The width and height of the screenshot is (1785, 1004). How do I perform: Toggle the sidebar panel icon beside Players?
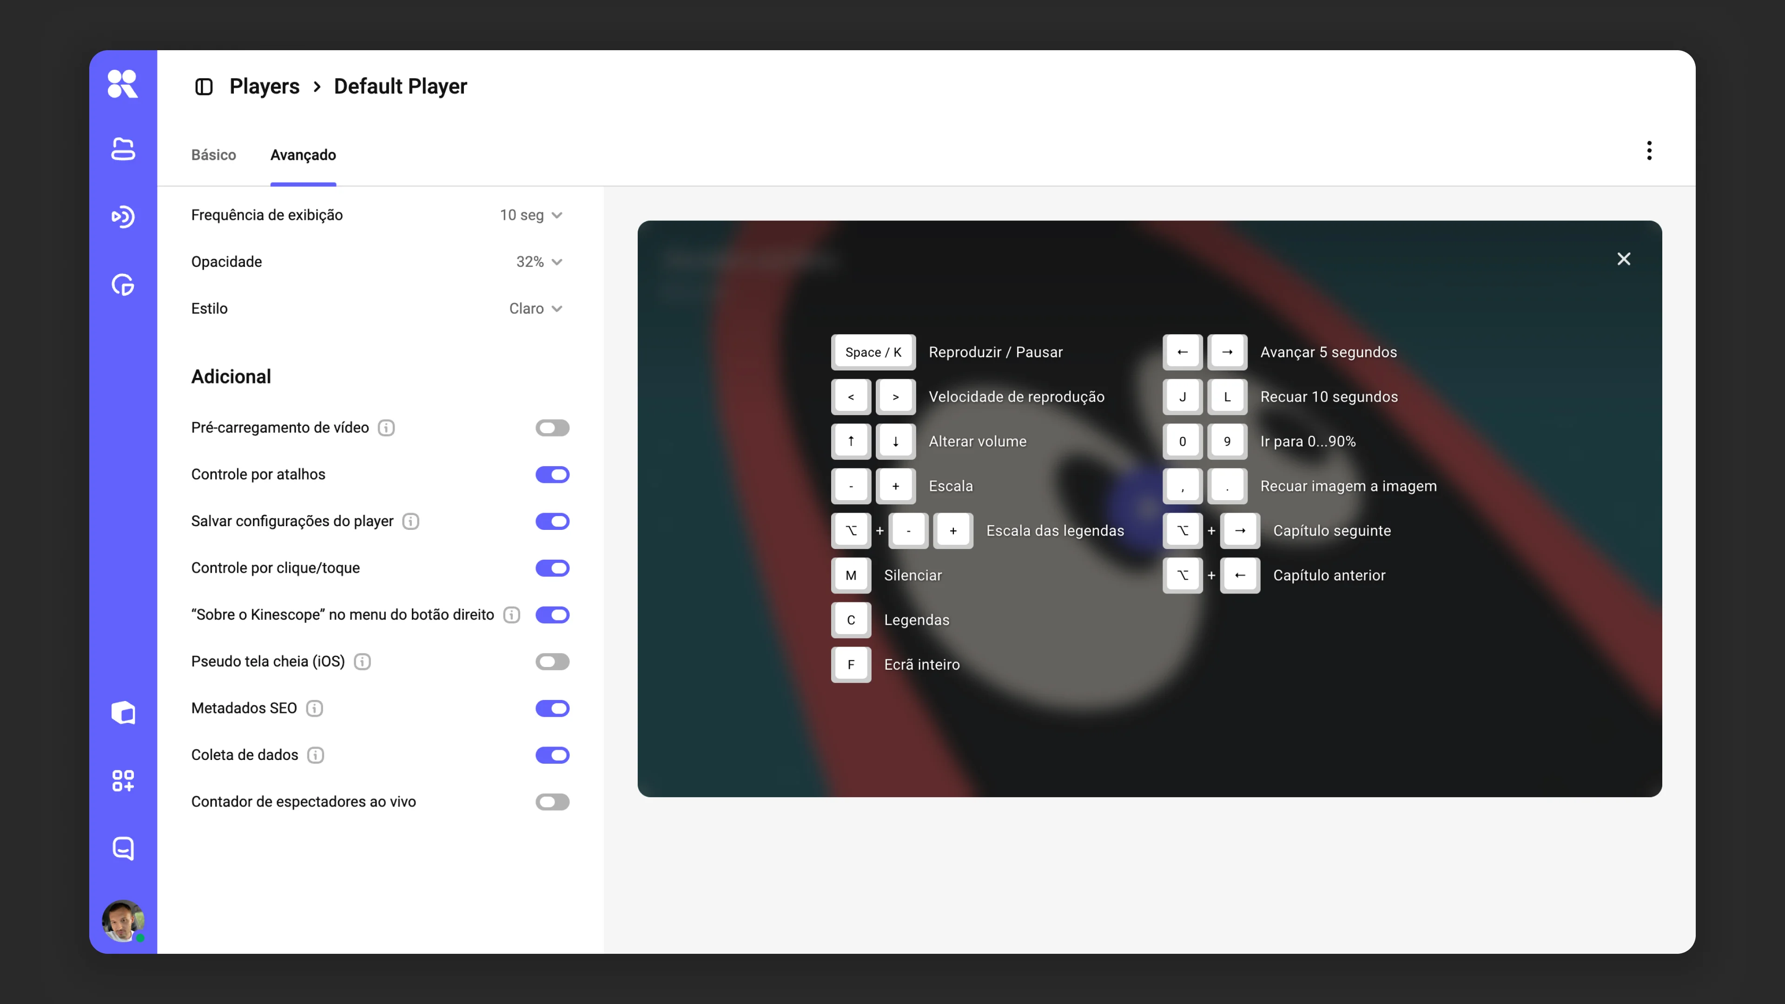click(x=204, y=86)
